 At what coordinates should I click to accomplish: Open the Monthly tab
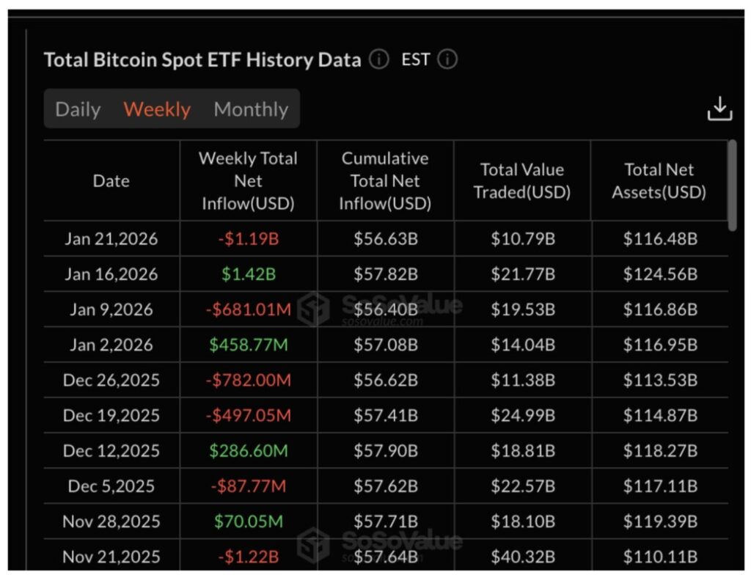pyautogui.click(x=251, y=109)
